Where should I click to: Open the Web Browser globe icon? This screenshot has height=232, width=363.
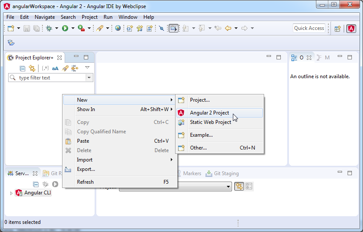[118, 28]
